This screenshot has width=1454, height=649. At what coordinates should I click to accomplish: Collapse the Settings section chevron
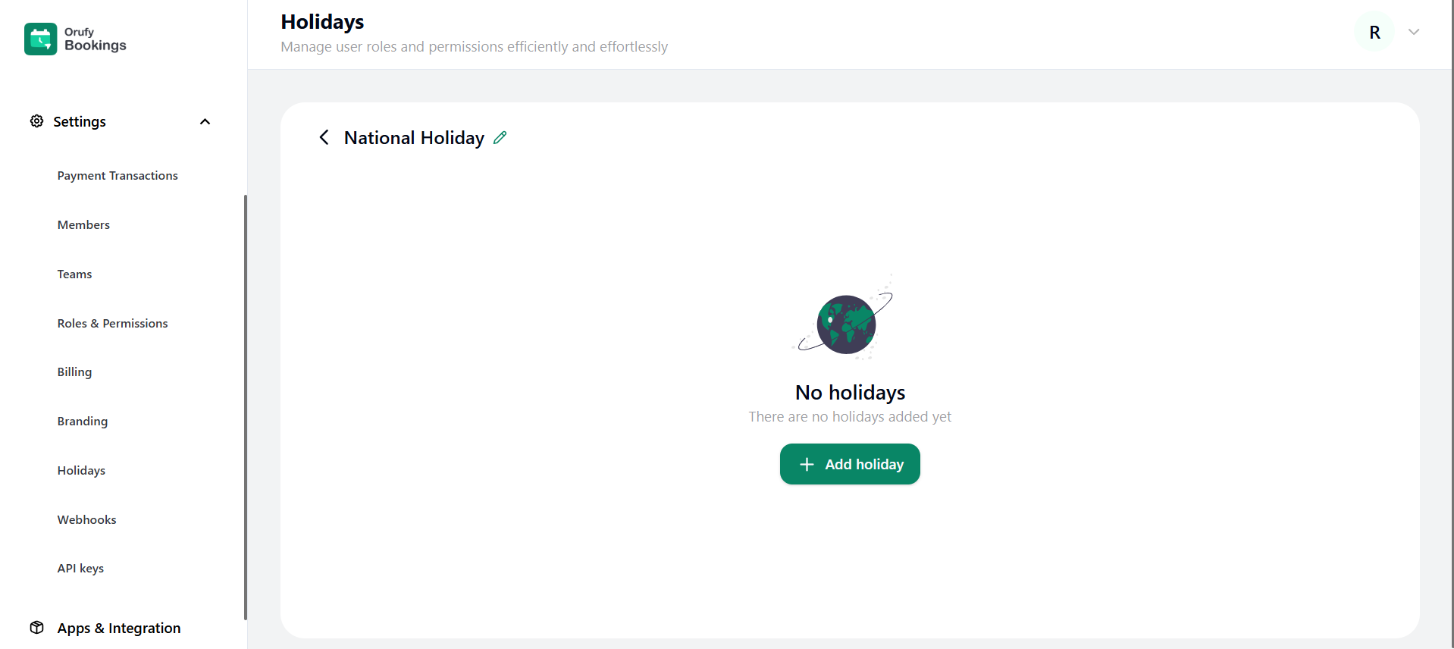205,121
